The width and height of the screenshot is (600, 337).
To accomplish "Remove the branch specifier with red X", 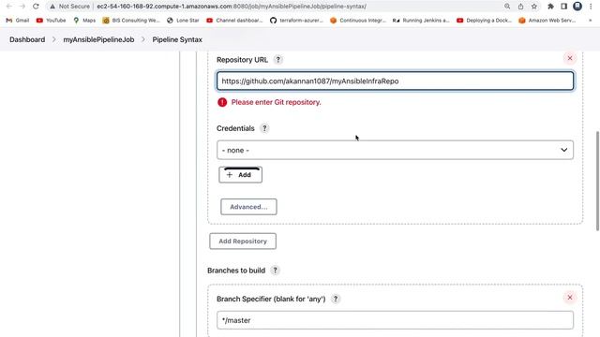I will (570, 298).
